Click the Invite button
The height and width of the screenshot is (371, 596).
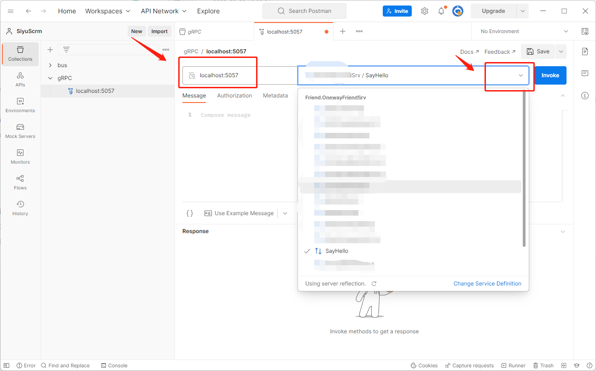click(x=397, y=11)
